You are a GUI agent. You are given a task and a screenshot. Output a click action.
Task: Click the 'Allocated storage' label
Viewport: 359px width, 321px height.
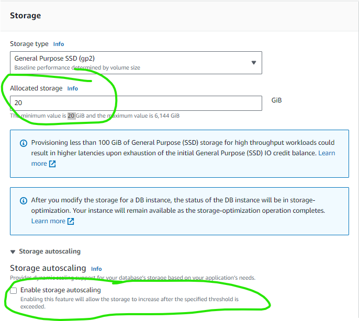point(36,88)
